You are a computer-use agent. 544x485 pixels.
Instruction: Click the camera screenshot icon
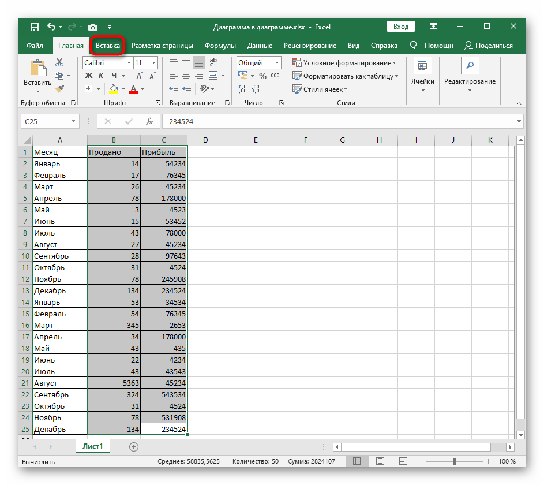(x=93, y=27)
